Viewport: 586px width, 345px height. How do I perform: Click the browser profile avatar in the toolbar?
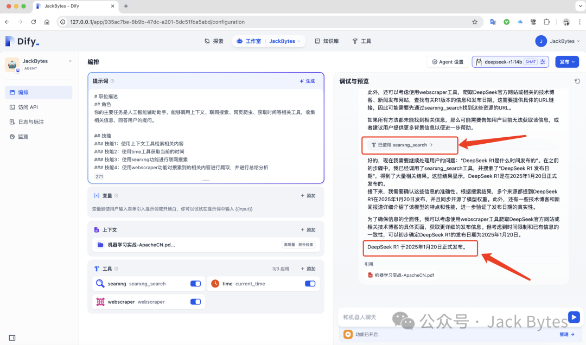566,22
